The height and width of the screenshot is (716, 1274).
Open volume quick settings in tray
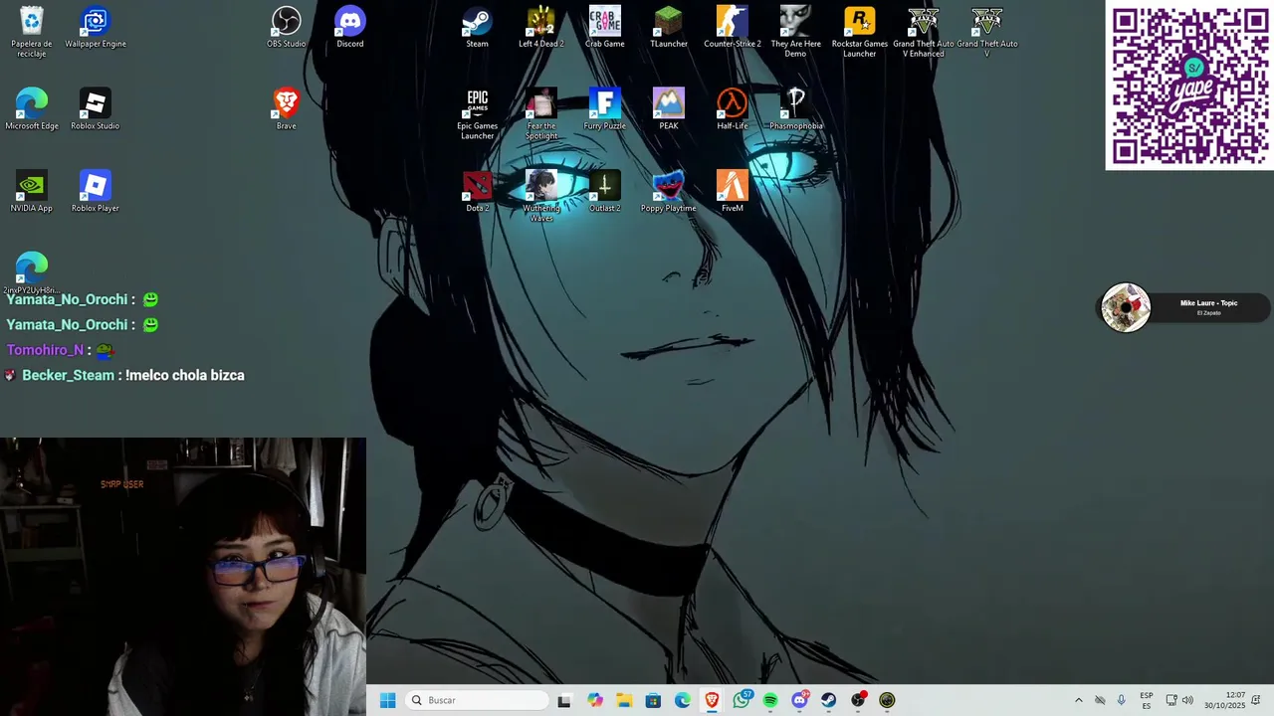point(1187,700)
